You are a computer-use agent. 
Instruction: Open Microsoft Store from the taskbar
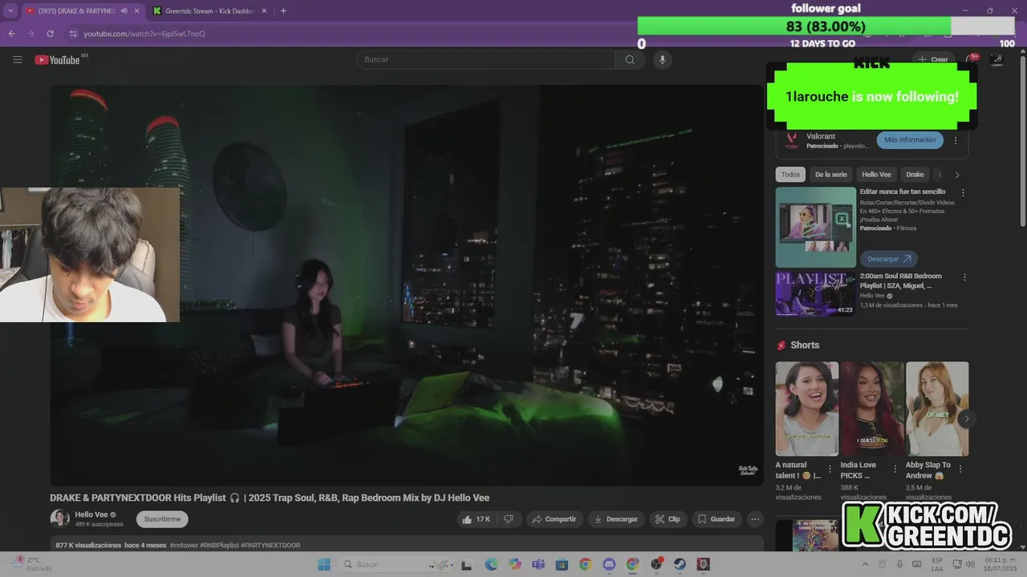tap(562, 564)
